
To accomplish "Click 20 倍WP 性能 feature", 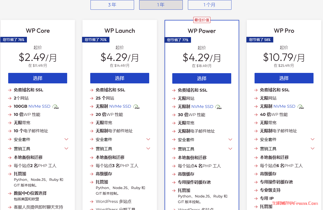I will (x=109, y=115).
